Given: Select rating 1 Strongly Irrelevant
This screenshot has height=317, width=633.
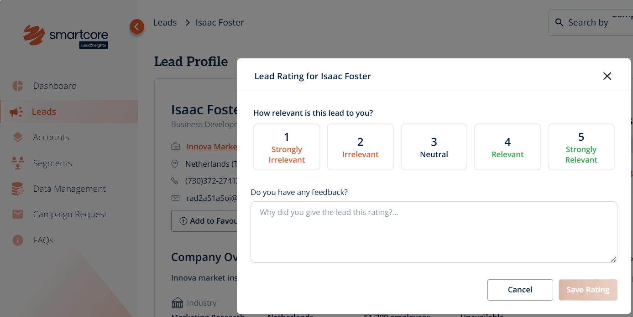Looking at the screenshot, I should (287, 147).
